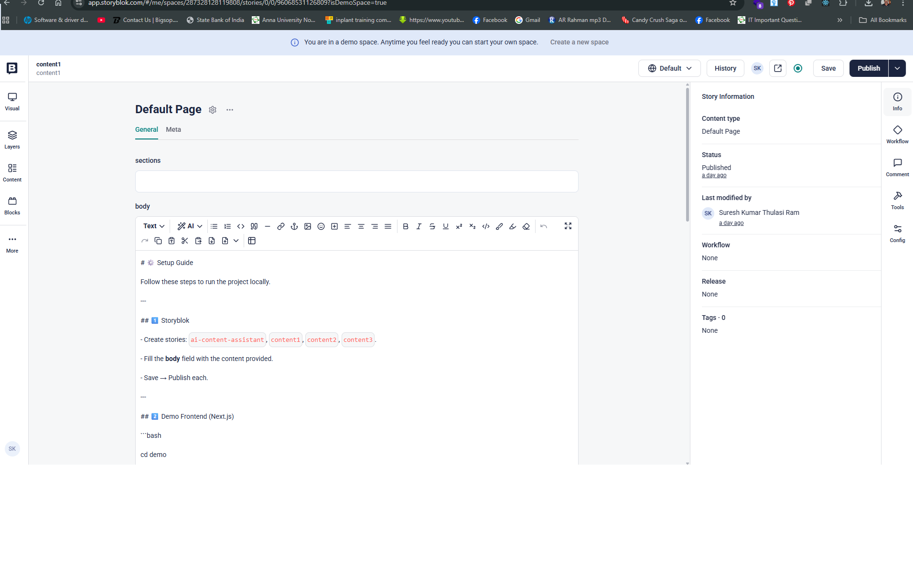Toggle the highlighter marker tool
The height and width of the screenshot is (573, 913).
pos(513,226)
